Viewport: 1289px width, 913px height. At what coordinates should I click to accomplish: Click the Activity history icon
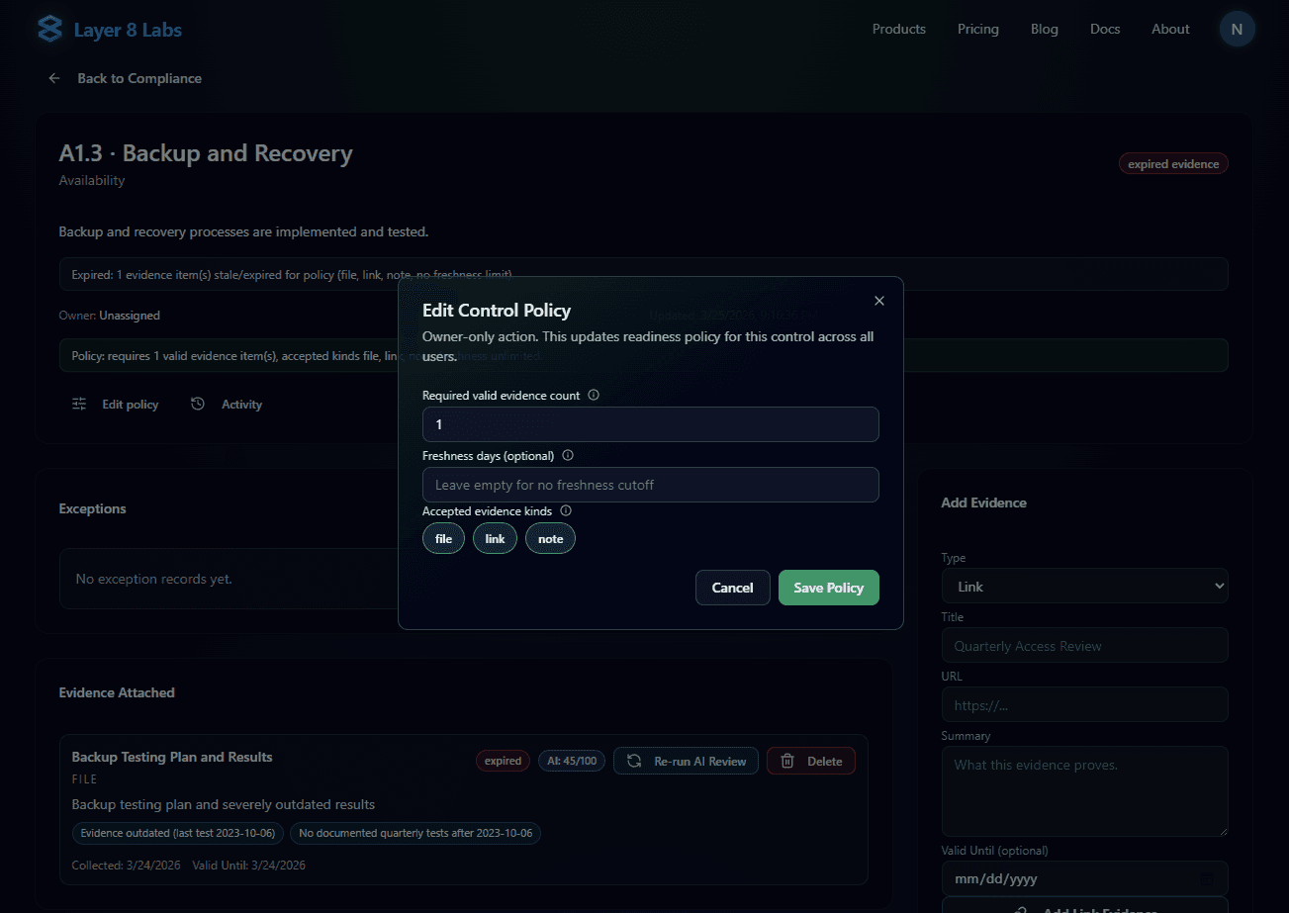198,404
